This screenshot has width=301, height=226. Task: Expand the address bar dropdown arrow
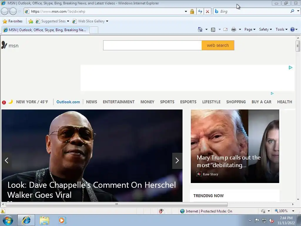click(x=186, y=11)
